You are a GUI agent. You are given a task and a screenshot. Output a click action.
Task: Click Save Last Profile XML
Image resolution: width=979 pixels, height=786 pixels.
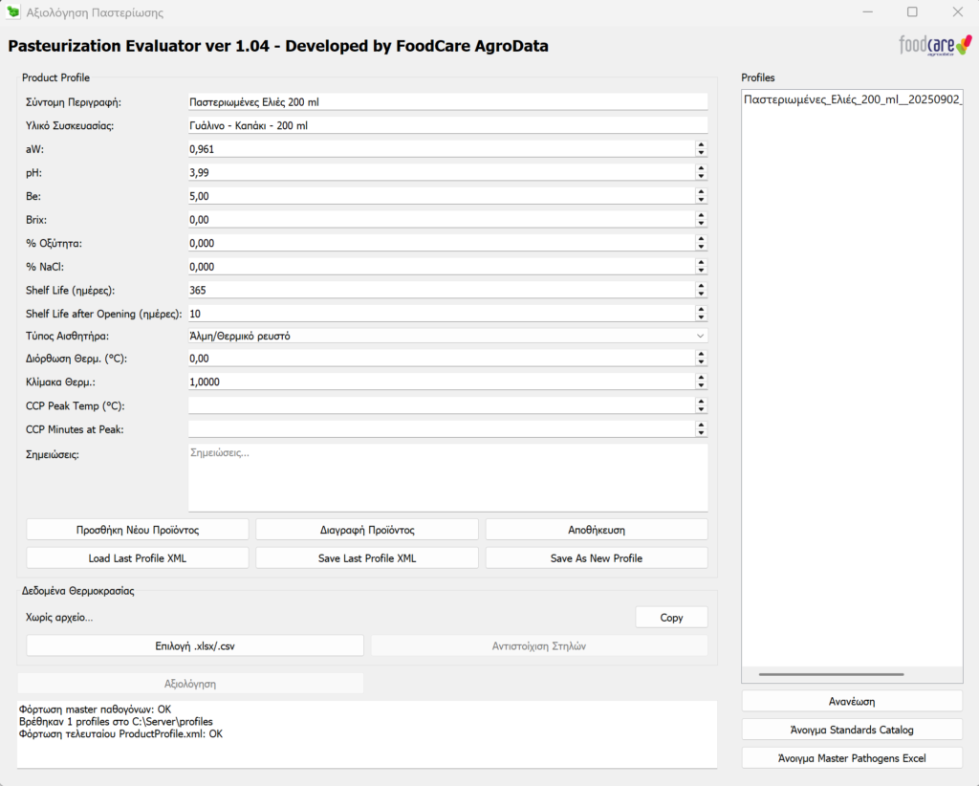367,558
